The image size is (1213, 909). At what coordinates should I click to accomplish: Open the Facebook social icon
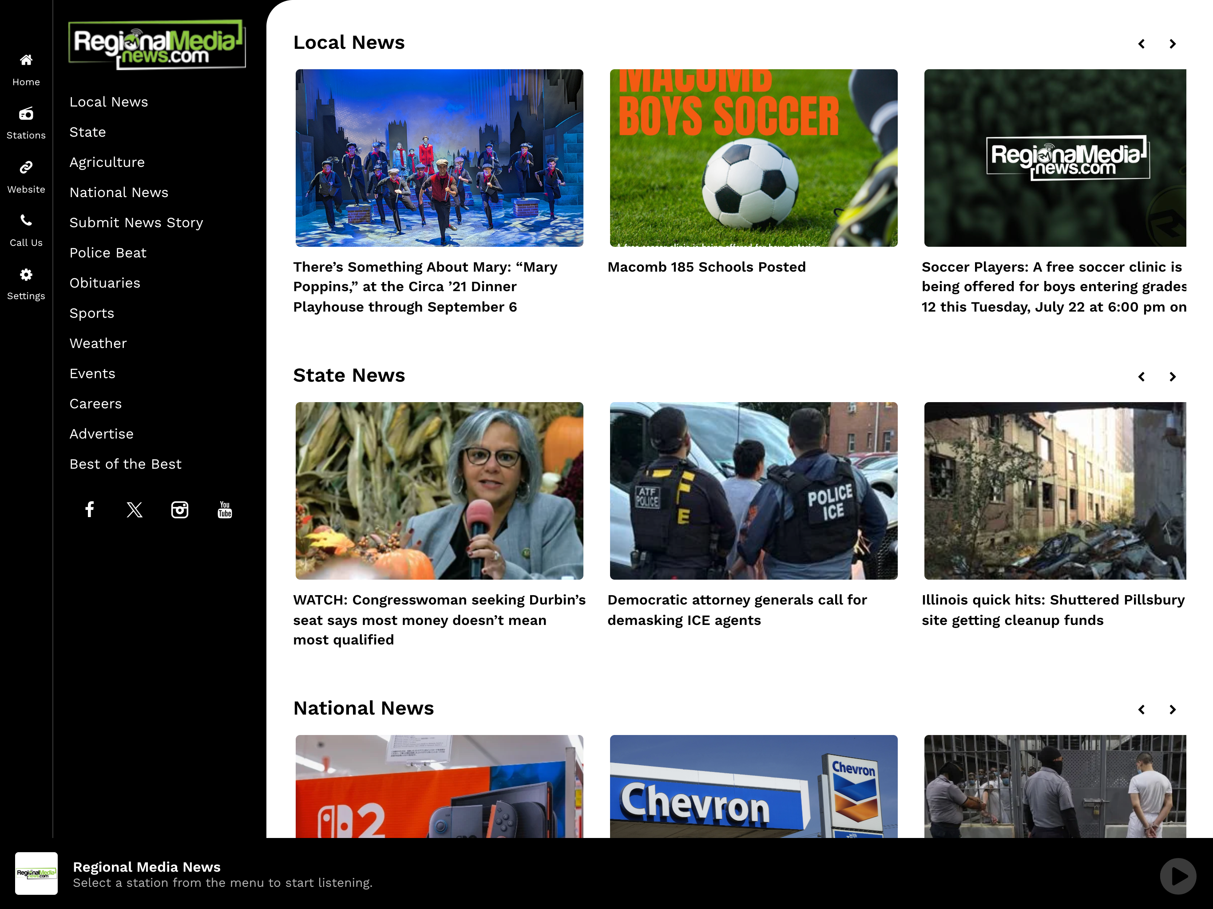(89, 510)
